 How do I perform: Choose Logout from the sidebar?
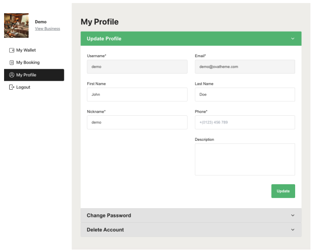click(34, 87)
